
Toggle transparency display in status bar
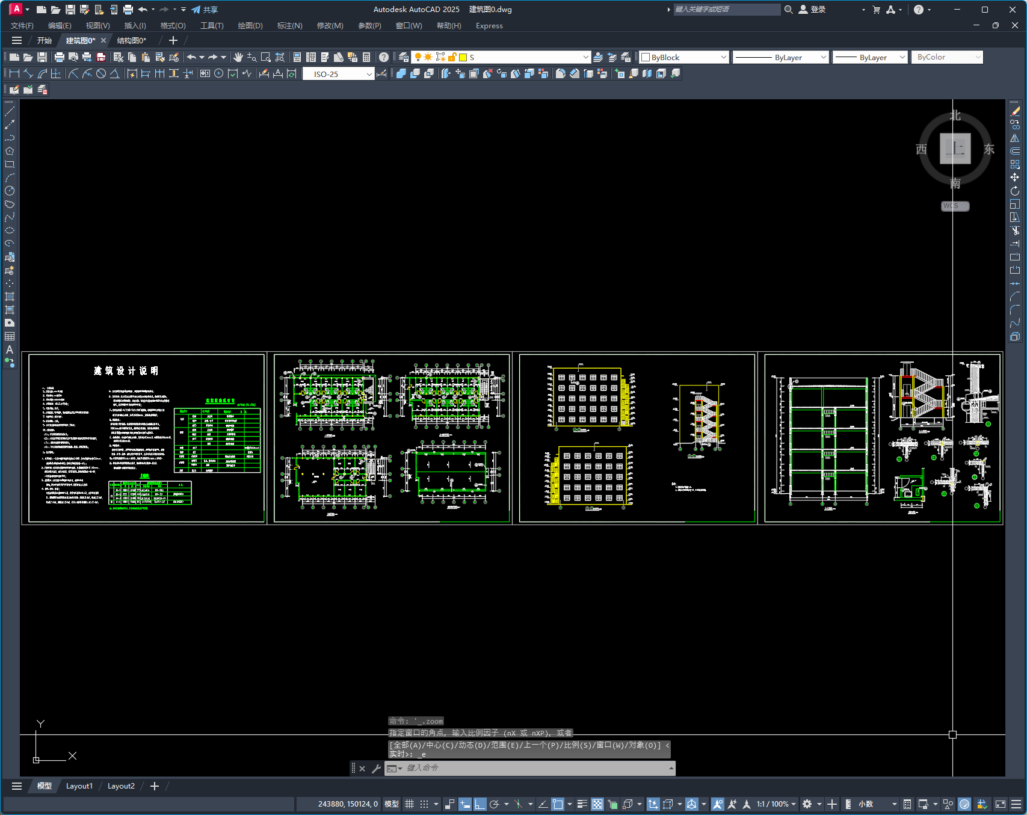tap(597, 804)
